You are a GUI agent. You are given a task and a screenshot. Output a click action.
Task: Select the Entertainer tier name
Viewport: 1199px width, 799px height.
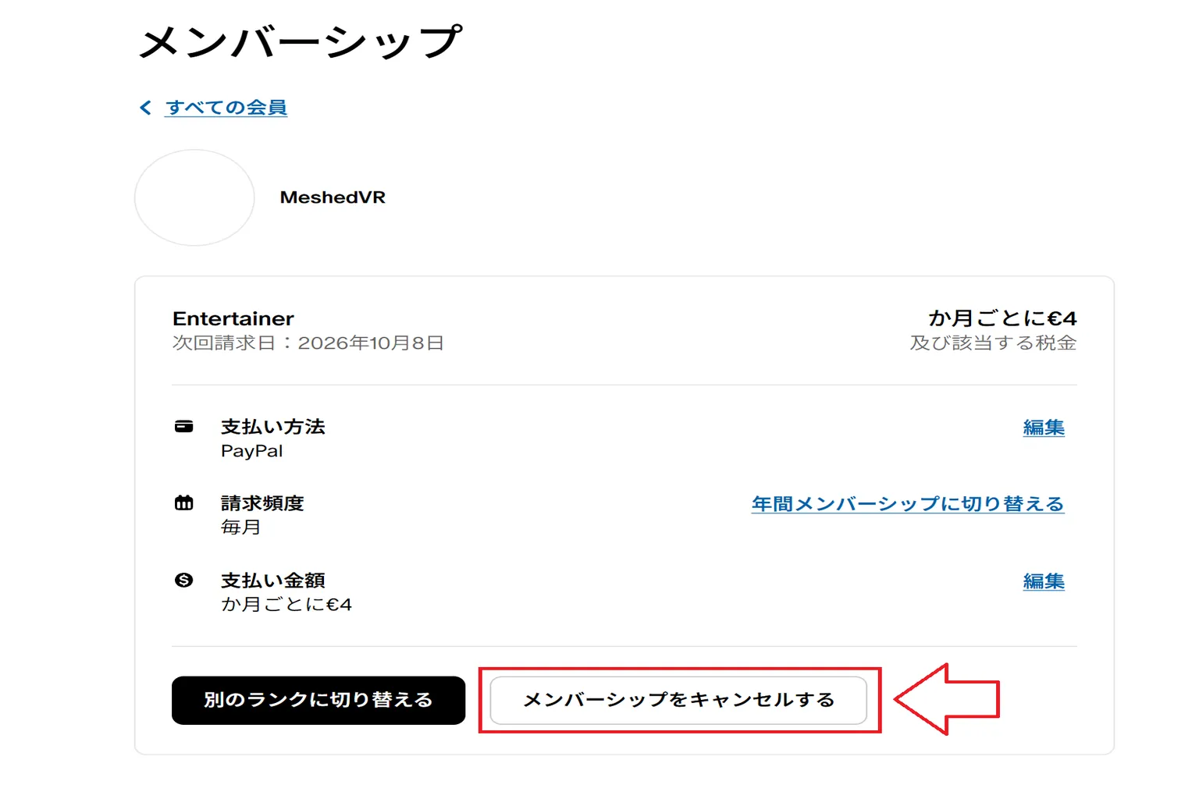point(233,318)
